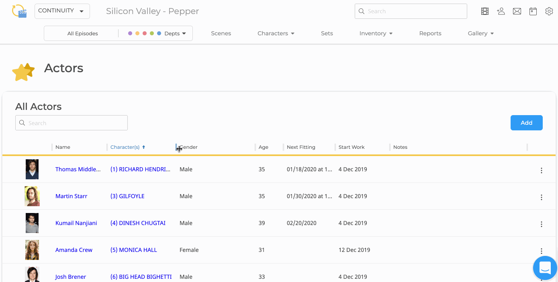This screenshot has width=558, height=282.
Task: Click the Notes column header
Action: 400,147
